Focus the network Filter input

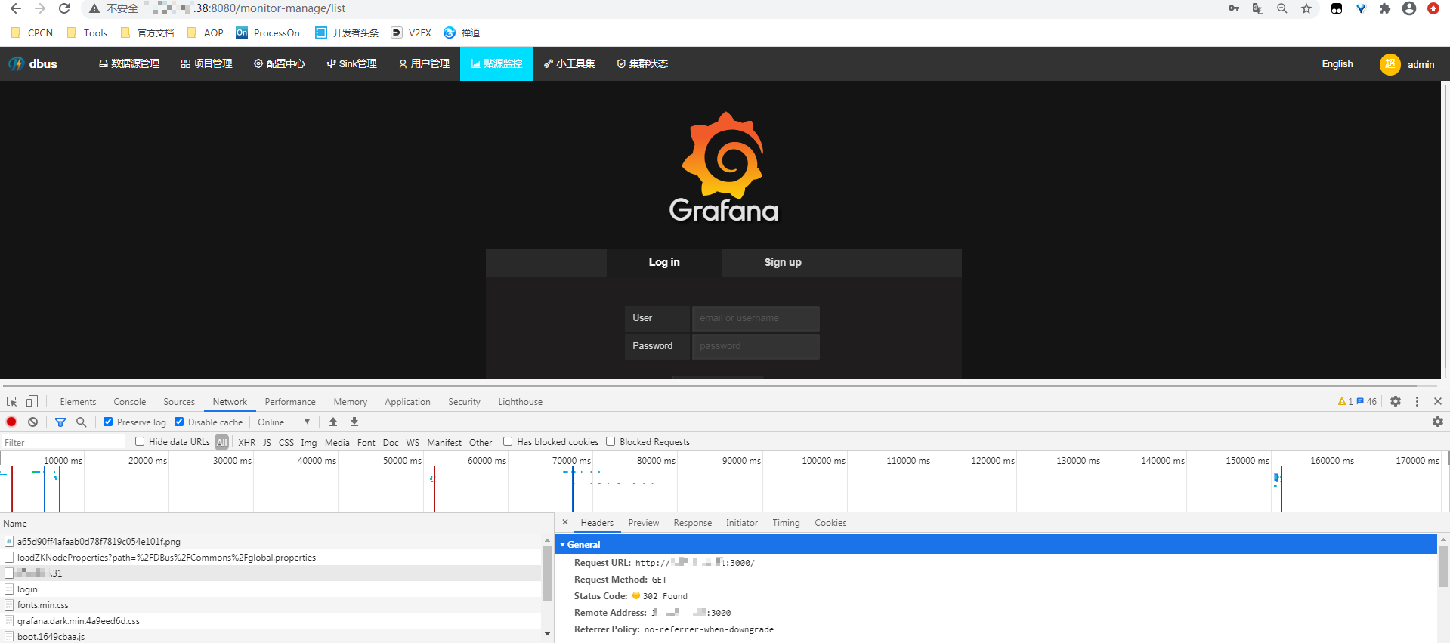[64, 442]
